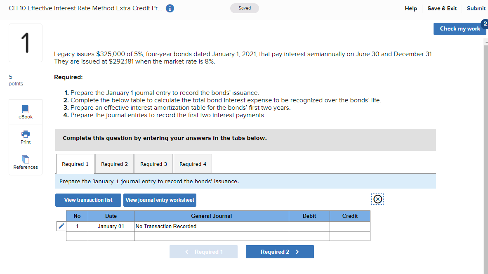This screenshot has width=488, height=274.
Task: Select the pencil icon to edit journal entry
Action: point(61,226)
